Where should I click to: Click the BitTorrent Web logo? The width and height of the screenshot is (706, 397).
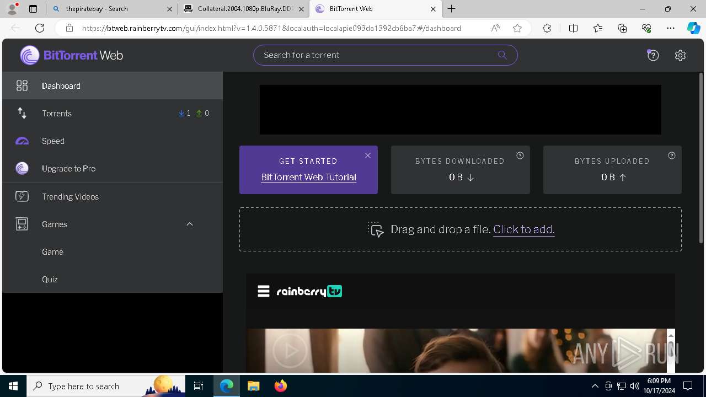coord(72,55)
